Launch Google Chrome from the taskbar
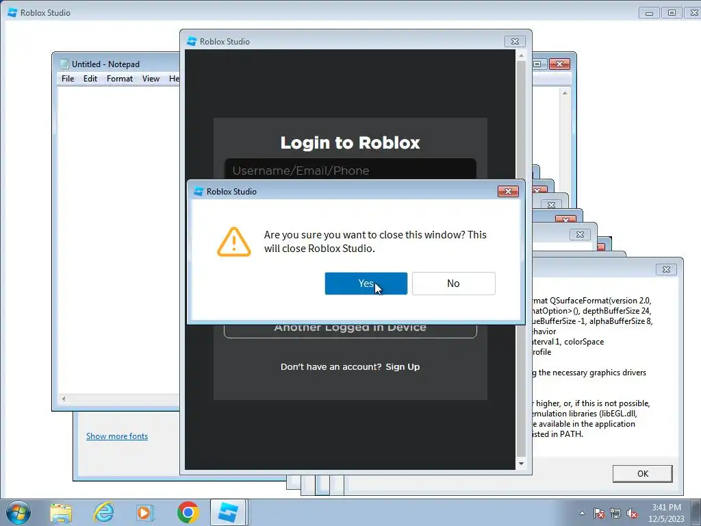 coord(188,512)
